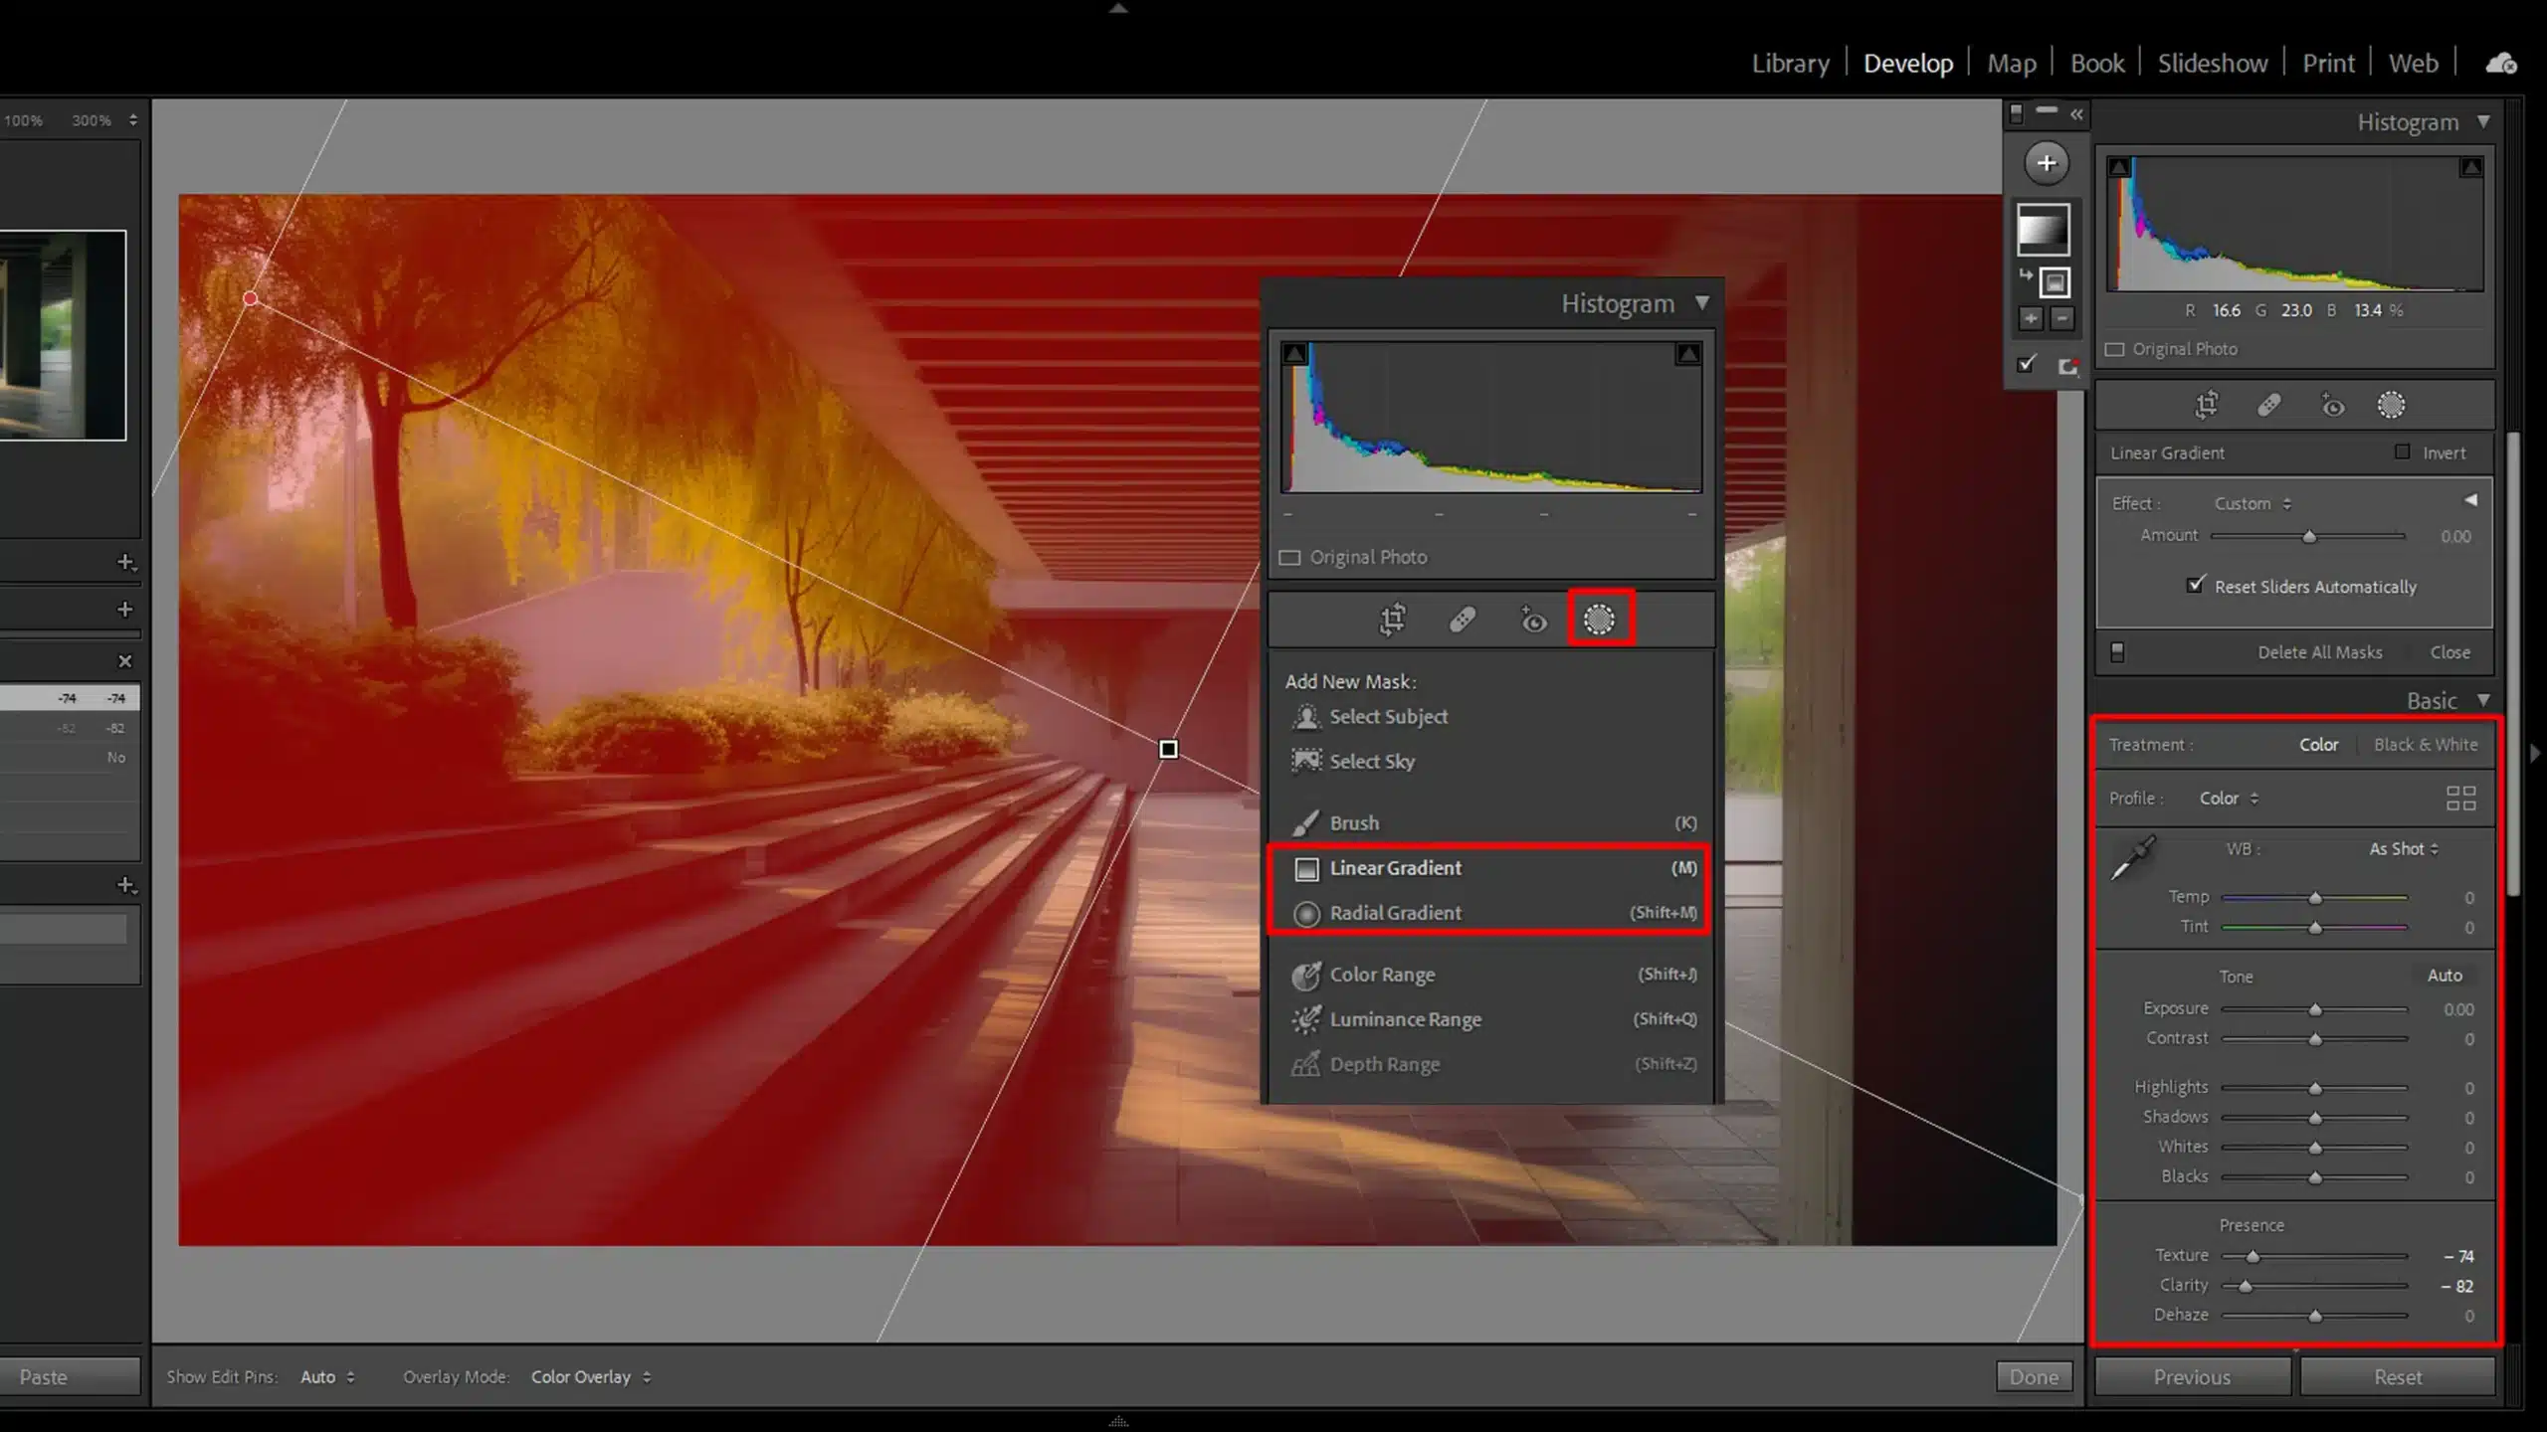Viewport: 2547px width, 1432px height.
Task: Select the Develop module tab
Action: coord(1906,63)
